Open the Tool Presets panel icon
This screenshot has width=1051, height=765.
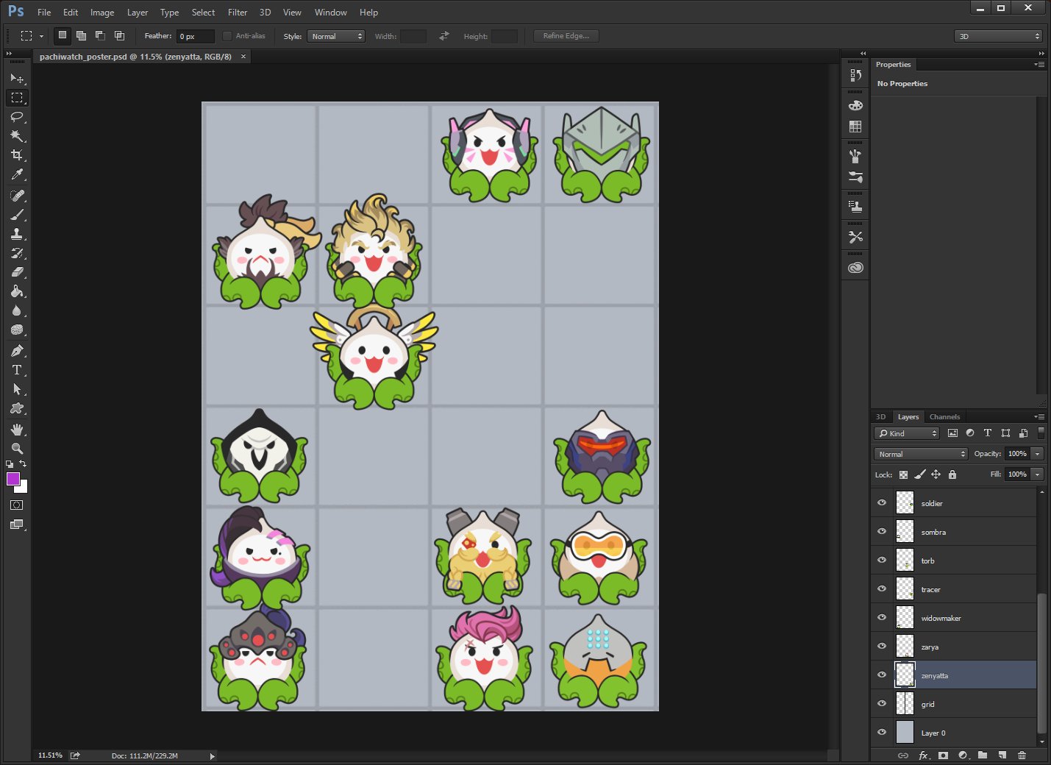pyautogui.click(x=855, y=237)
